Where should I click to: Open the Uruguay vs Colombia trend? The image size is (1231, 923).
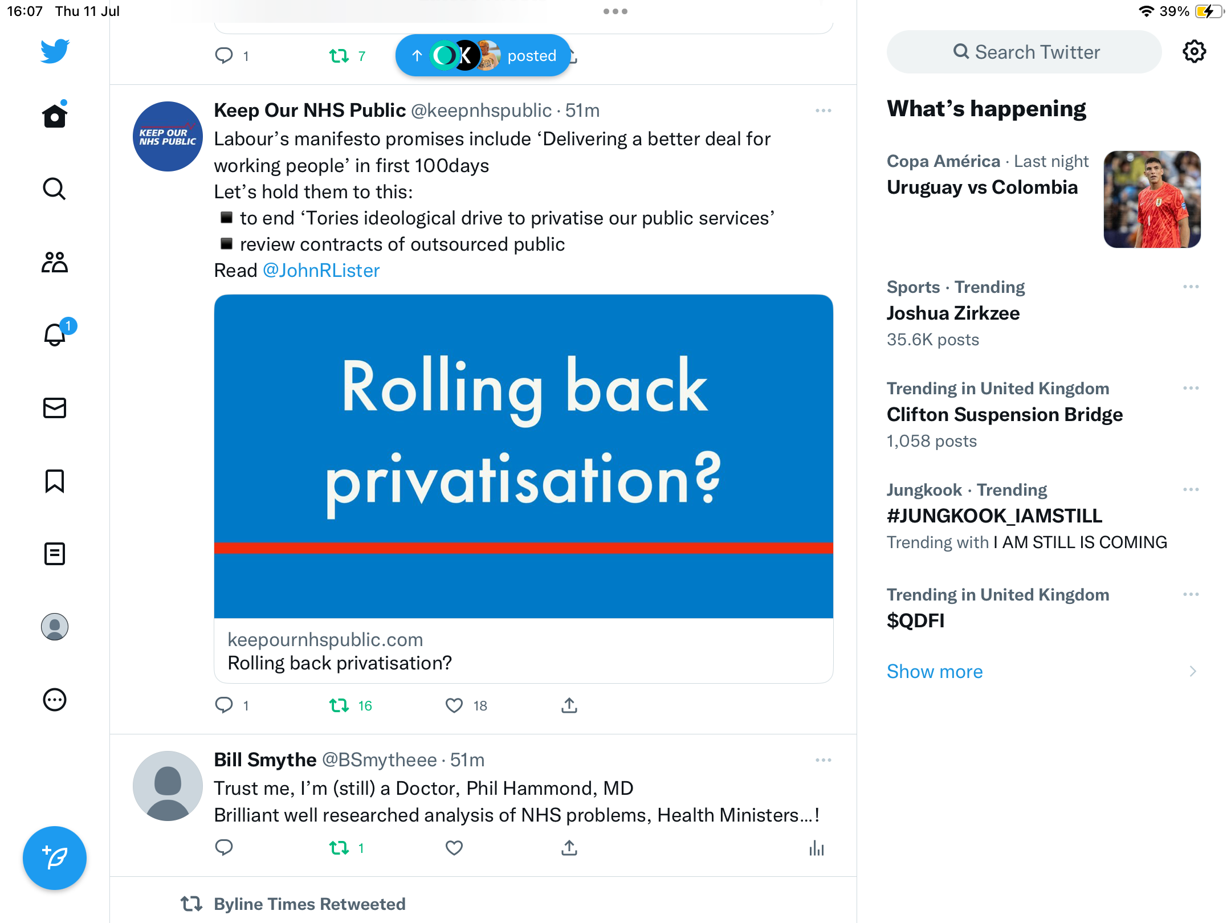pyautogui.click(x=983, y=187)
